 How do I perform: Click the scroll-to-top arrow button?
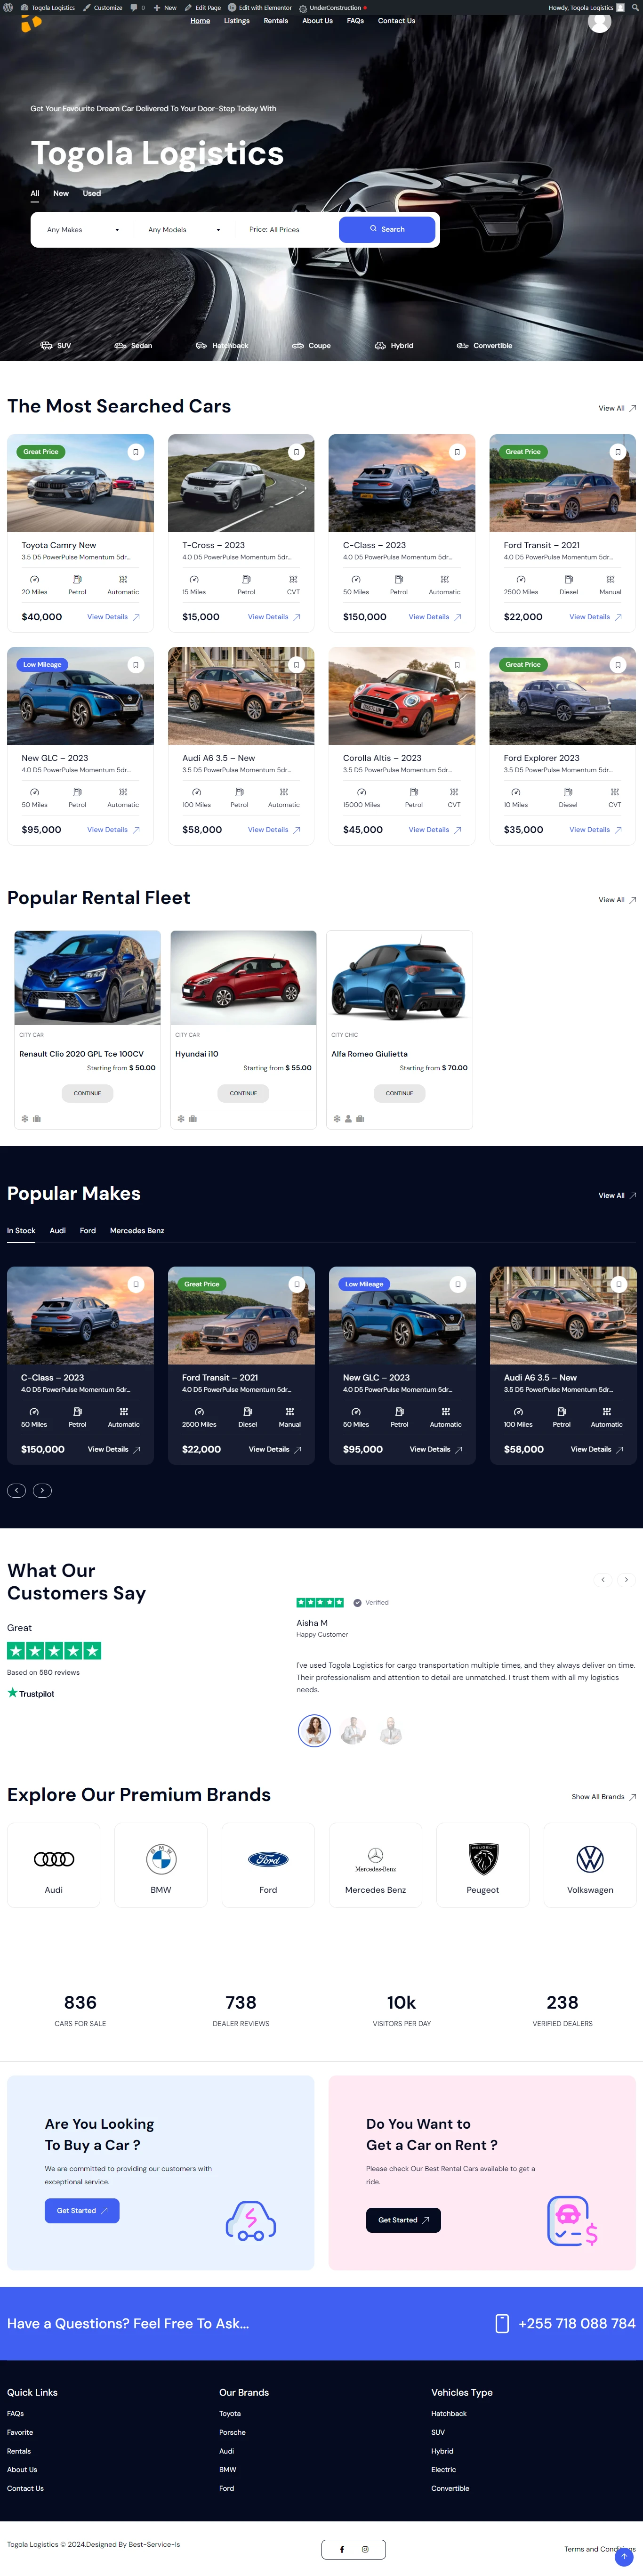tap(624, 2557)
